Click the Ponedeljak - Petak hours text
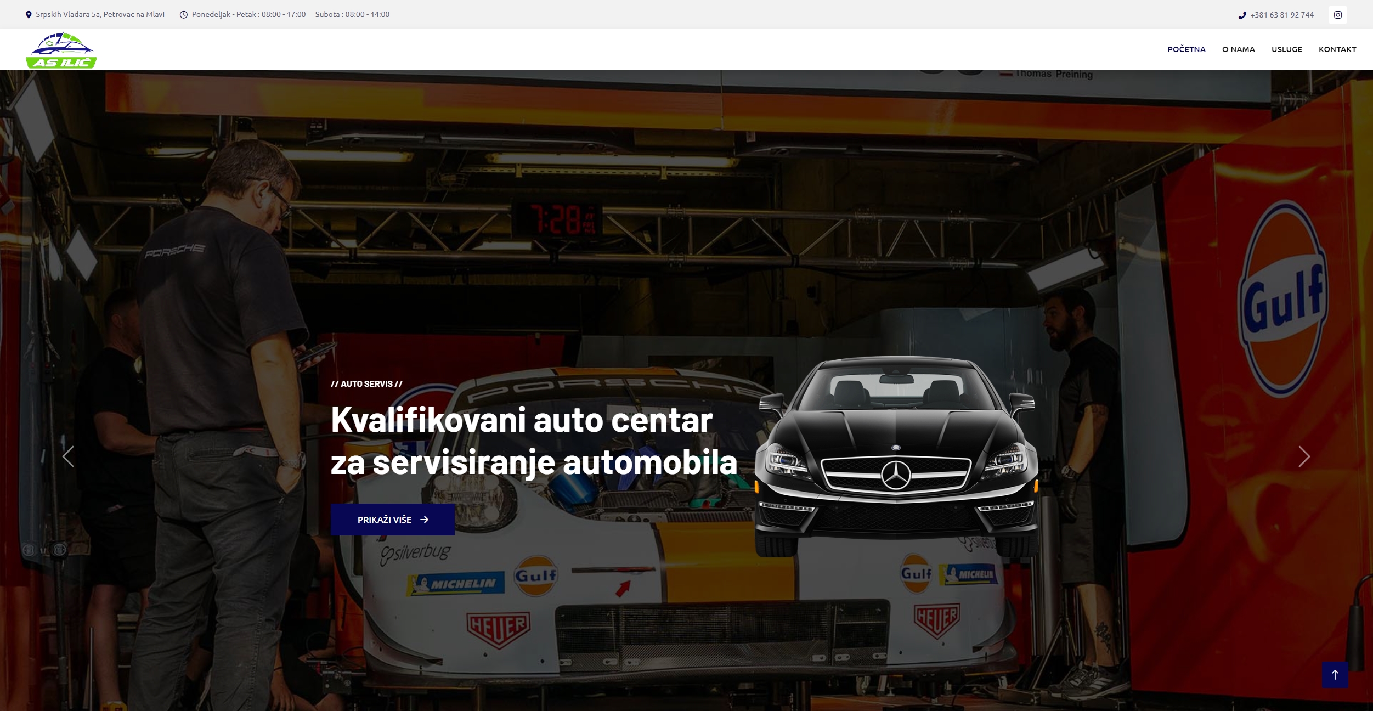 tap(248, 14)
